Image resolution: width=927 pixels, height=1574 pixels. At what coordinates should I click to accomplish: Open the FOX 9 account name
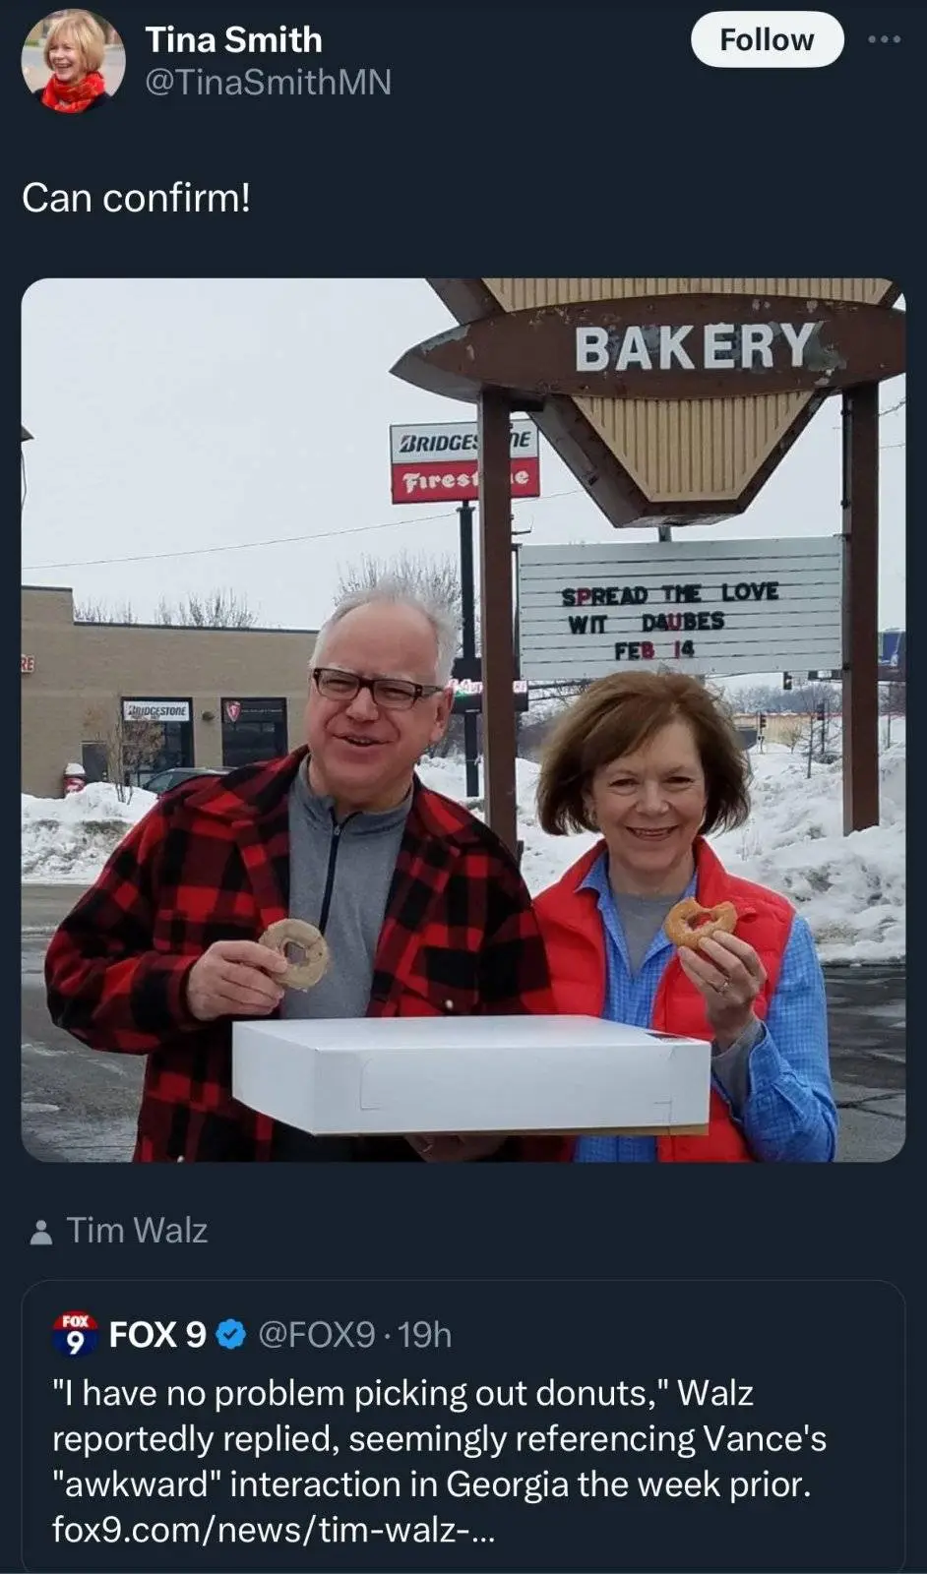[157, 1335]
